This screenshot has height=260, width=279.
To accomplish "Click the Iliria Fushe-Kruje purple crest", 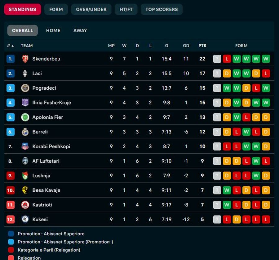I will pos(25,103).
